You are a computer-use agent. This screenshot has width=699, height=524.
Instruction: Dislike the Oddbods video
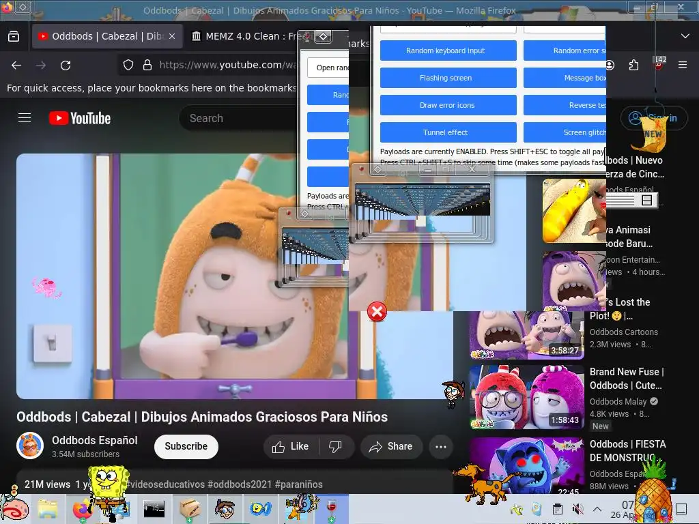pos(335,446)
